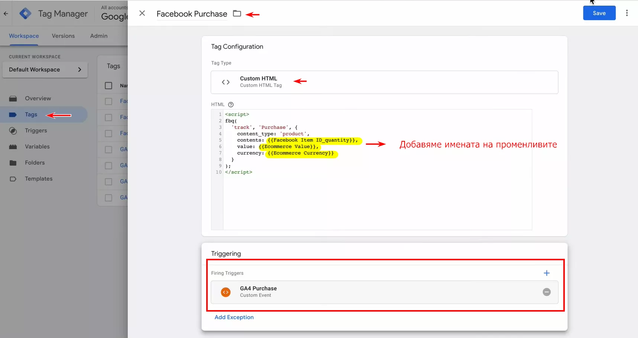Click the Variables film-strip icon
Screen dimensions: 638x338
point(13,147)
